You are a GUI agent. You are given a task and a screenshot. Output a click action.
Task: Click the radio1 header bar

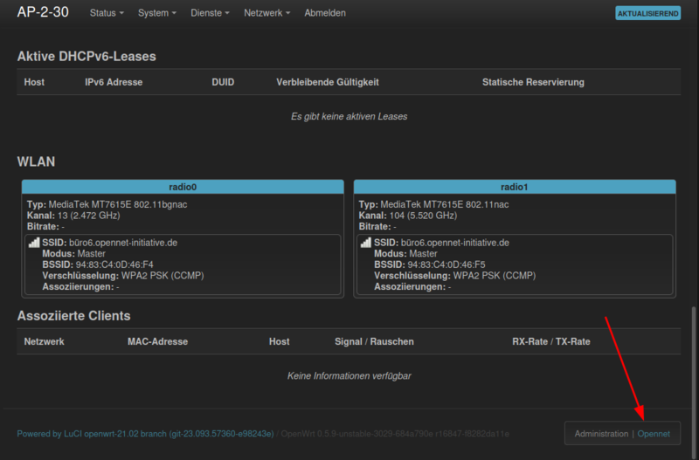click(x=515, y=187)
